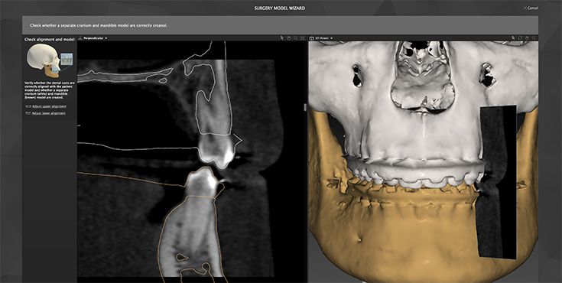Click the second icon in the 3D Viewer toolbar
The width and height of the screenshot is (562, 283).
(520, 37)
